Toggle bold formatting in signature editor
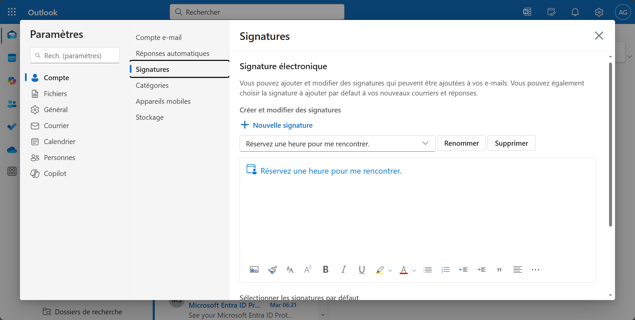This screenshot has height=320, width=635. 325,270
